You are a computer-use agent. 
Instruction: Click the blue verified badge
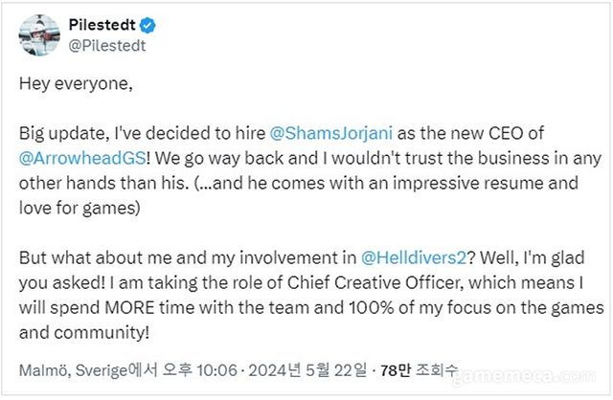click(150, 24)
